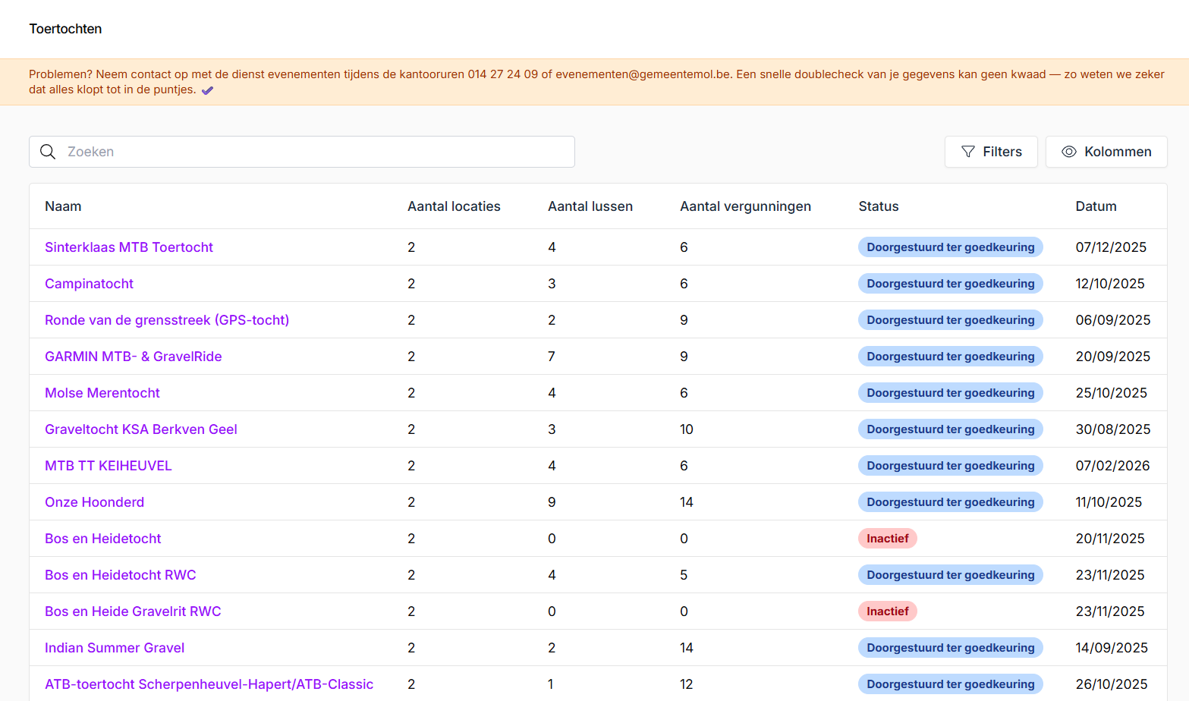Click the funnel icon in Filters
The width and height of the screenshot is (1189, 701).
968,152
